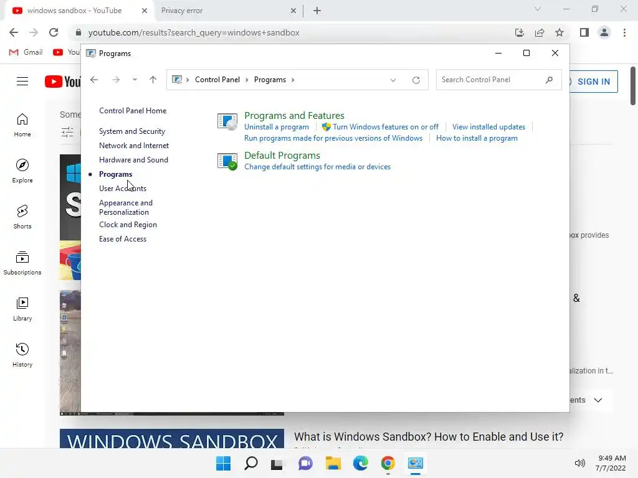
Task: Open Network and Internet category
Action: tap(134, 146)
